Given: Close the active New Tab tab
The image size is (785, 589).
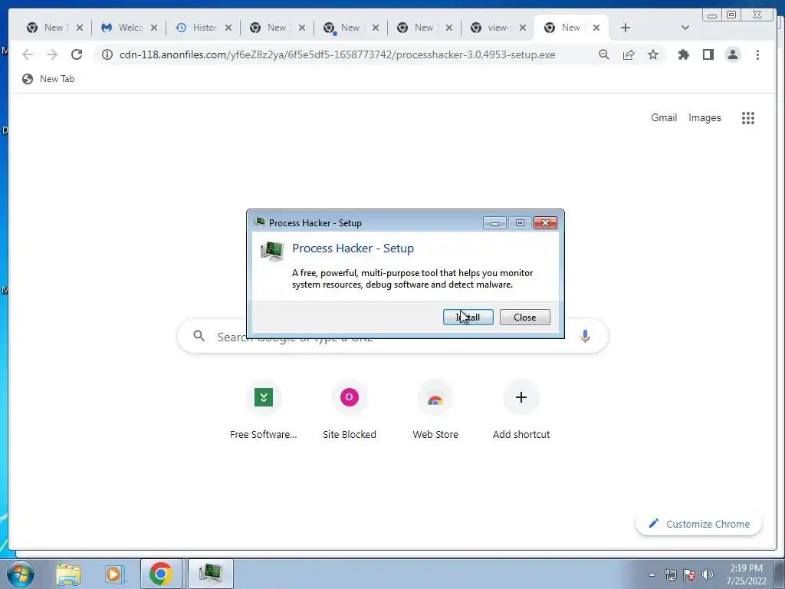Looking at the screenshot, I should point(596,28).
